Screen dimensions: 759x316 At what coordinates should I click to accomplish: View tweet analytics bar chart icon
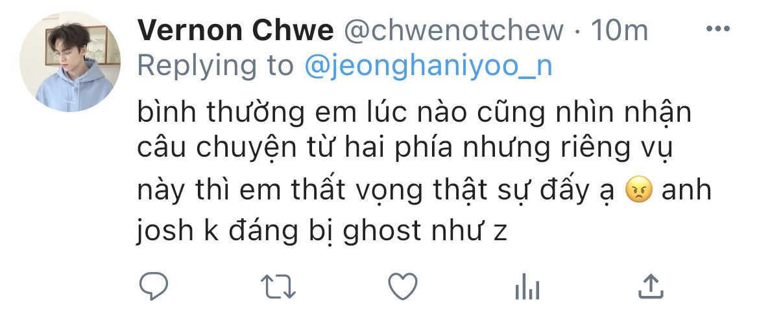tap(527, 286)
